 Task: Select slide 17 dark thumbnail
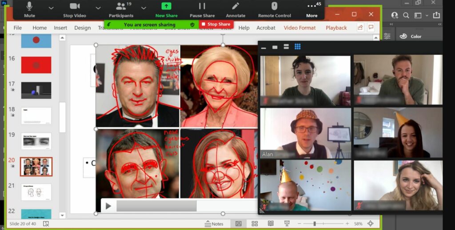(36, 90)
